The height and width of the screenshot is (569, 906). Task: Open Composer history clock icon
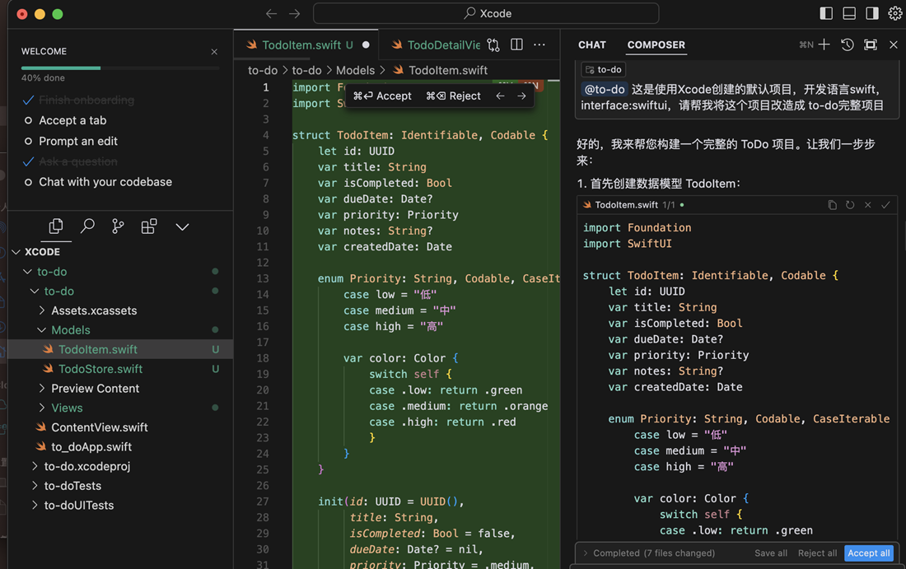[847, 45]
